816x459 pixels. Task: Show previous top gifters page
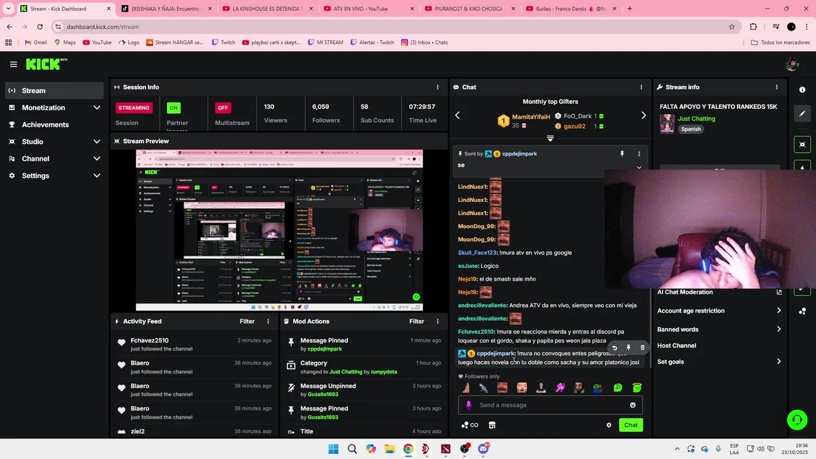pos(457,115)
